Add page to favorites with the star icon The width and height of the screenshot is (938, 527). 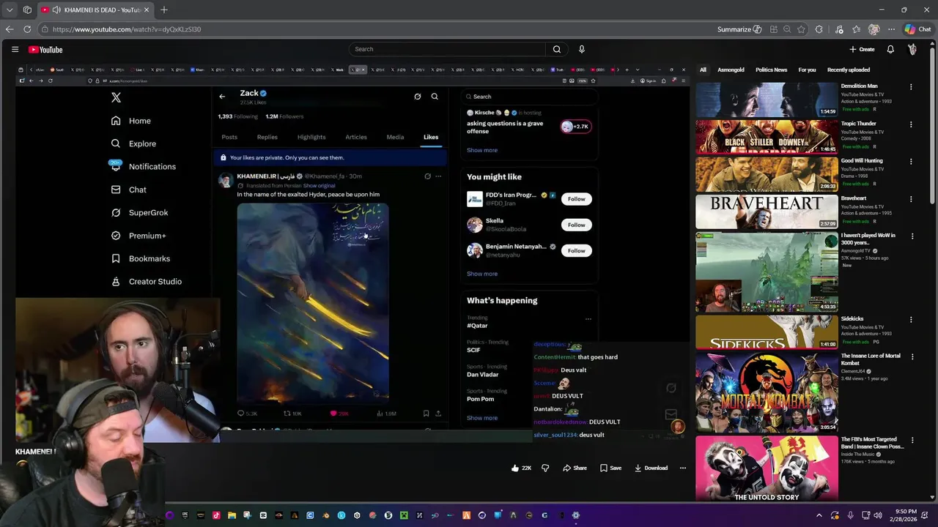pos(801,29)
